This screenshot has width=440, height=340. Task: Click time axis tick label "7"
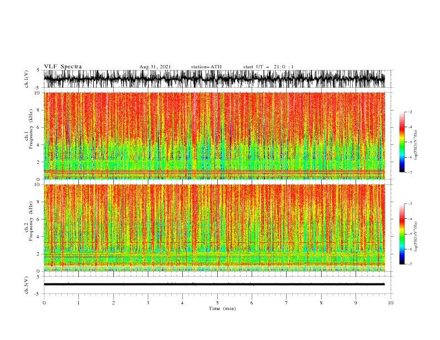point(287,303)
